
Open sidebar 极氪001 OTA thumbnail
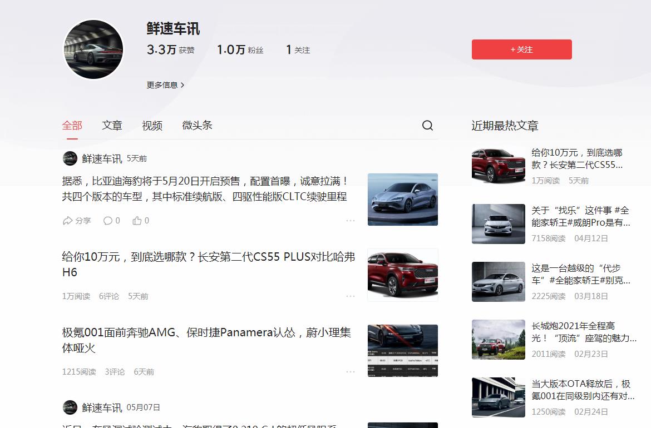[x=498, y=397]
